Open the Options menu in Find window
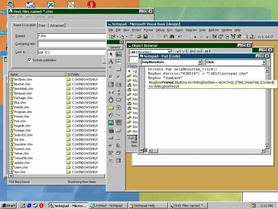The height and width of the screenshot is (209, 278). pyautogui.click(x=40, y=17)
